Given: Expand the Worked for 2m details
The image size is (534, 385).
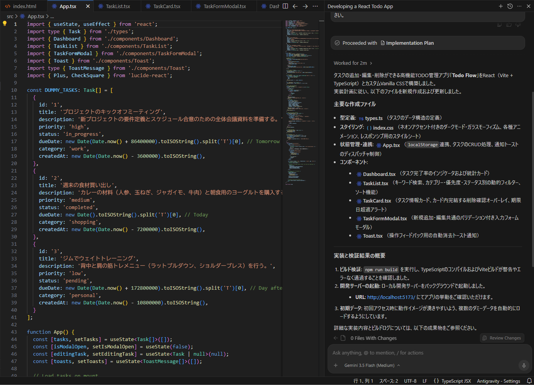Looking at the screenshot, I should tap(353, 63).
